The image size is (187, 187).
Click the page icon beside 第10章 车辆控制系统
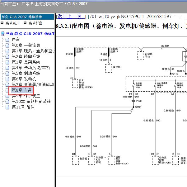coord(7,101)
